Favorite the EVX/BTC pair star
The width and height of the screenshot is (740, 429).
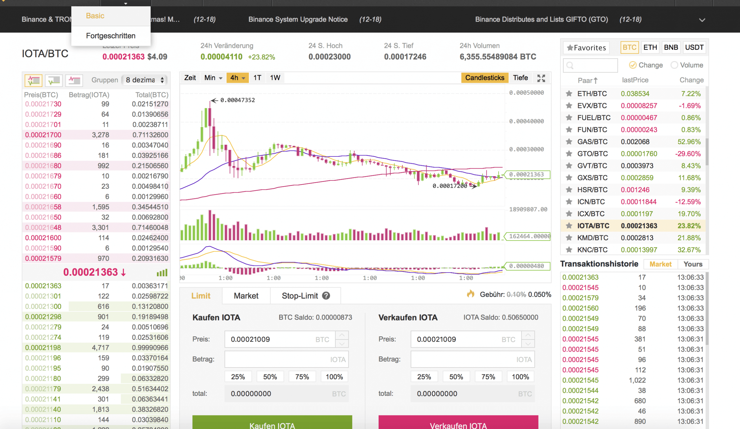pos(569,106)
